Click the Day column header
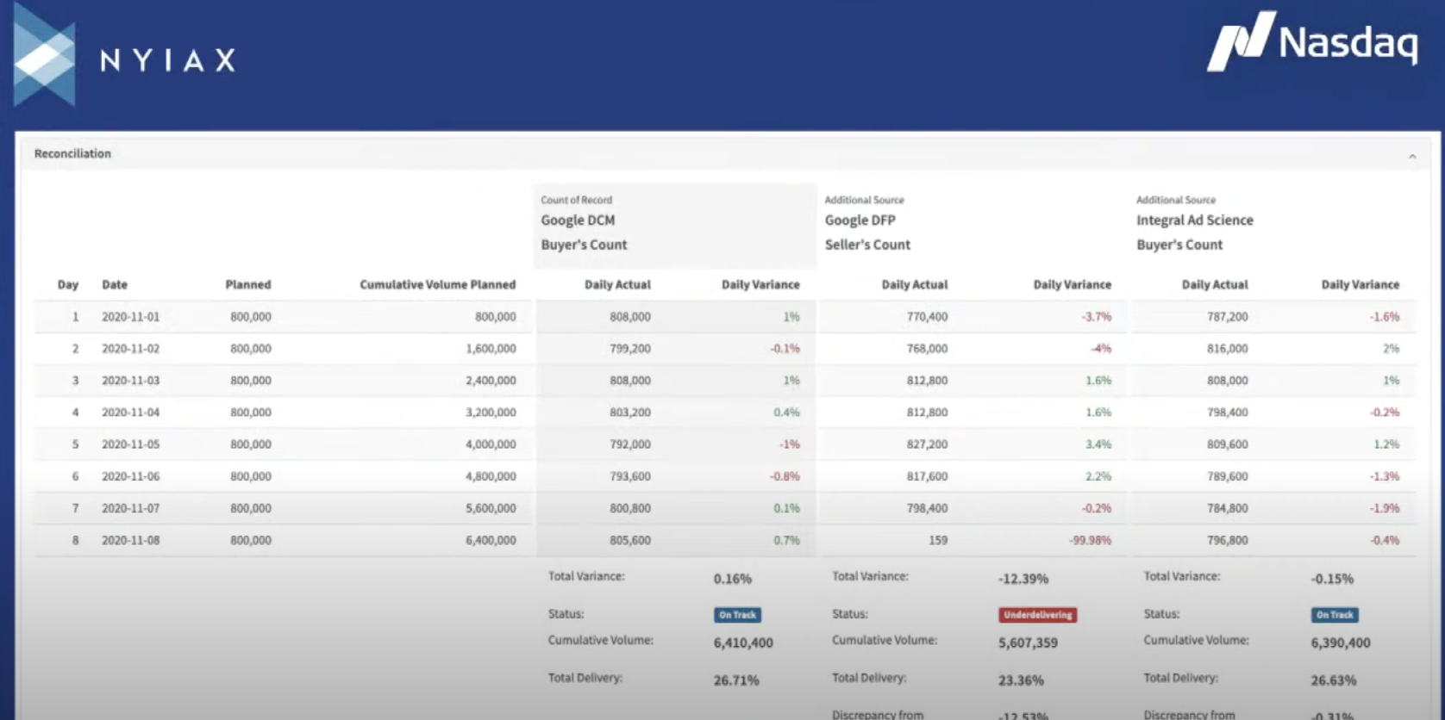The height and width of the screenshot is (720, 1445). click(68, 284)
